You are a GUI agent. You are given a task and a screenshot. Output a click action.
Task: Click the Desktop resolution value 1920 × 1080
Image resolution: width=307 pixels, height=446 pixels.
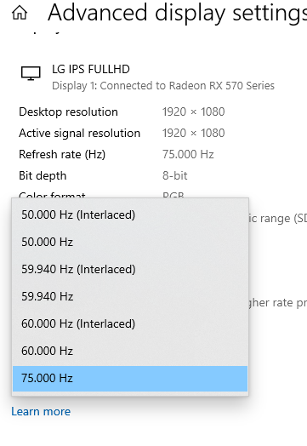point(194,111)
